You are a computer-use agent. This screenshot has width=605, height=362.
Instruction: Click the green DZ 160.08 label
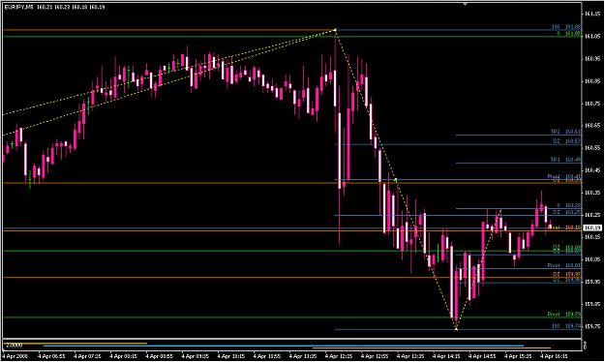coord(566,248)
